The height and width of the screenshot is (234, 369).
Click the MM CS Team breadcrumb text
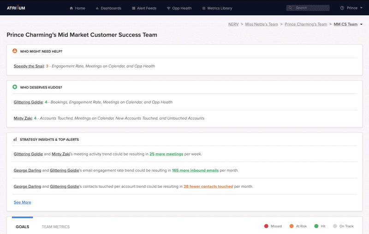tap(345, 24)
